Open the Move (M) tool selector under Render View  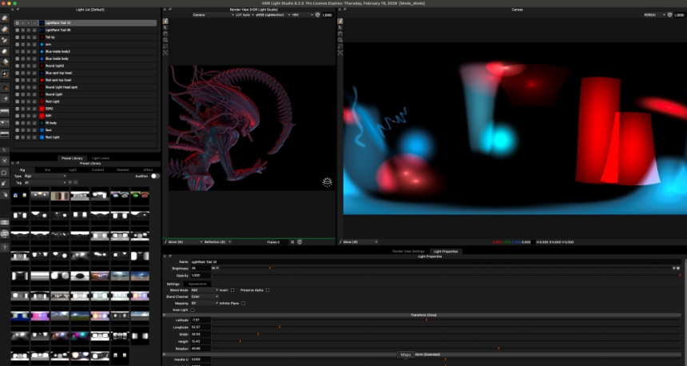[184, 242]
